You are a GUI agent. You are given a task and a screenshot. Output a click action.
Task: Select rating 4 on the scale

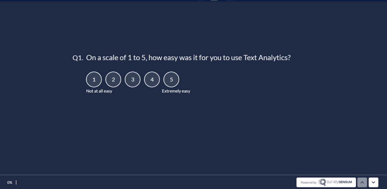coord(152,79)
